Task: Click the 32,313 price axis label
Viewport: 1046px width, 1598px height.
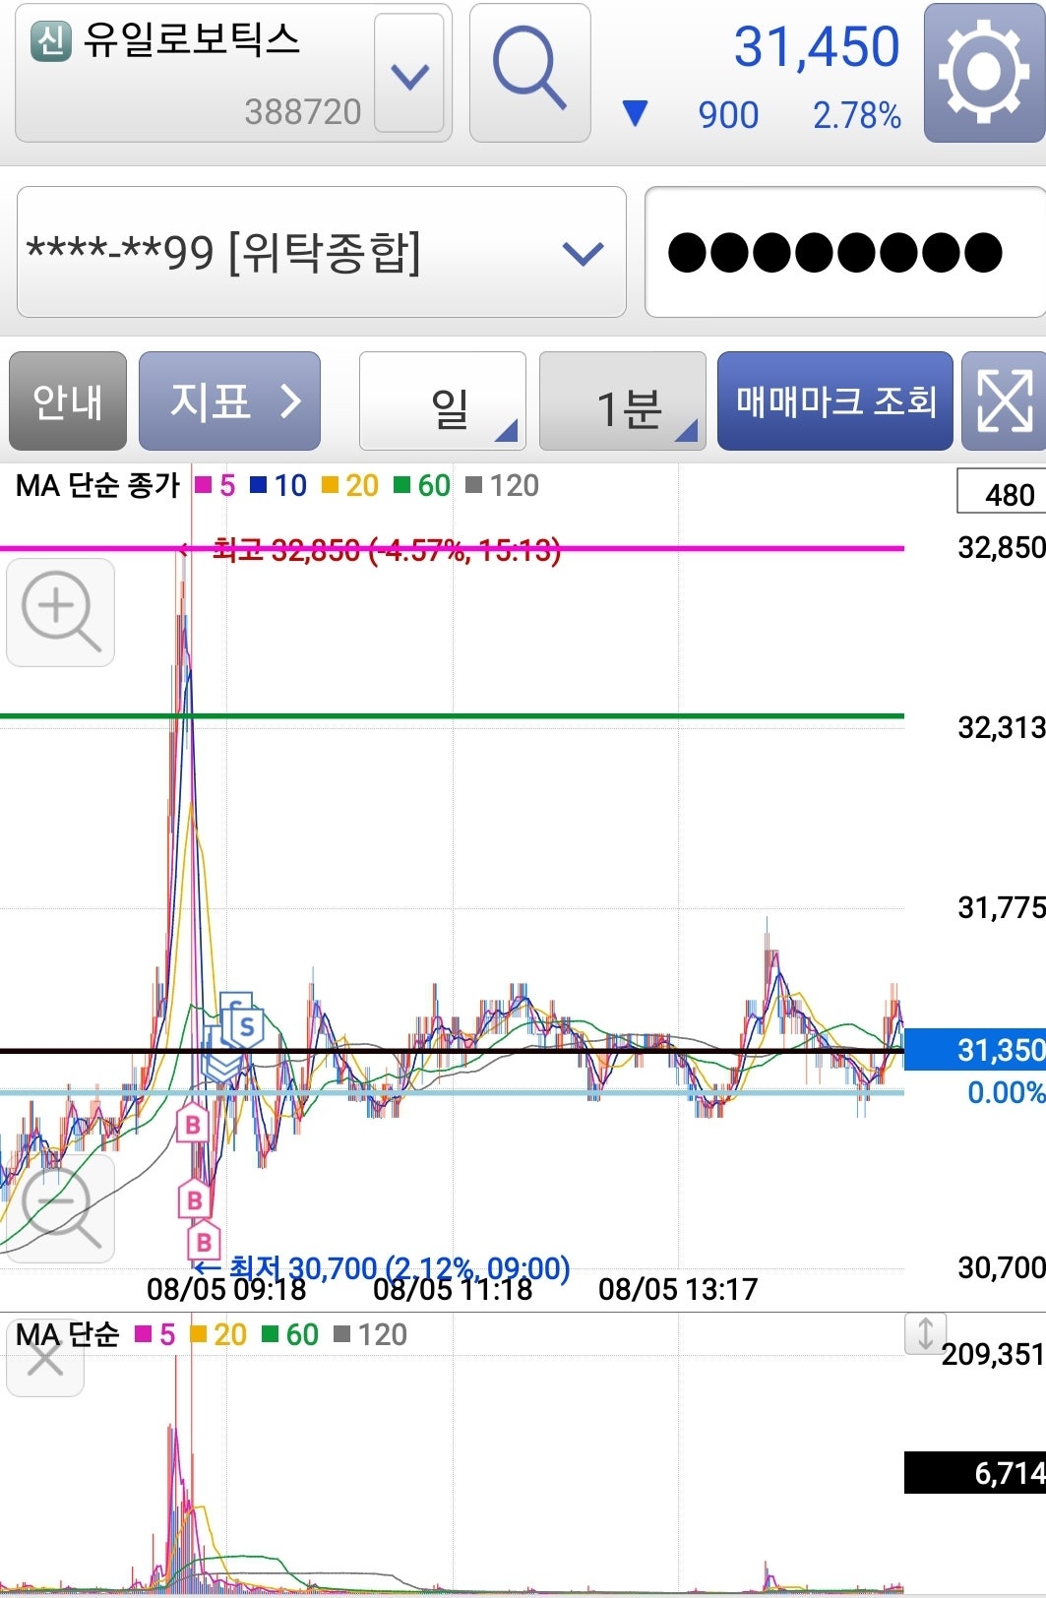Action: (1002, 727)
